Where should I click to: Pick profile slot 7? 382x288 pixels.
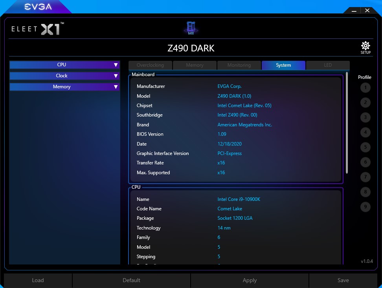tap(365, 177)
